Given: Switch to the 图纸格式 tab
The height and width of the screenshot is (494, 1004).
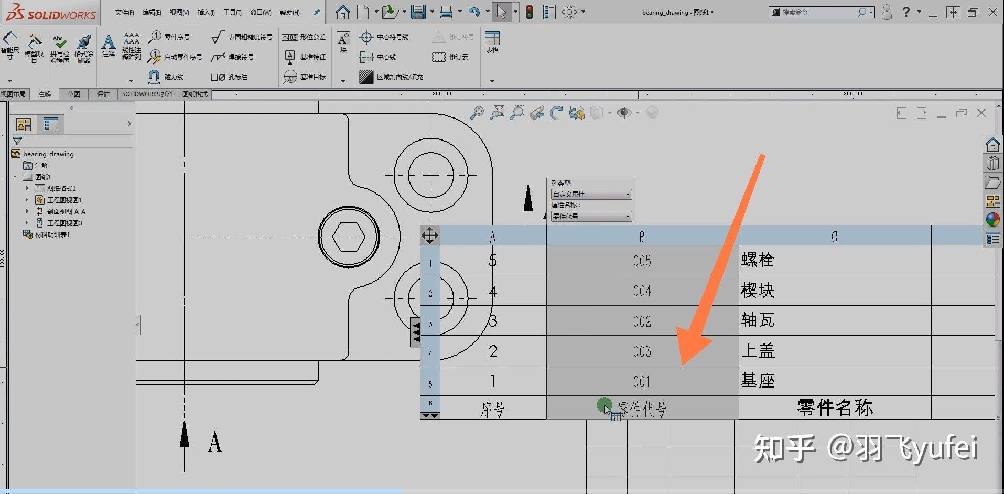Looking at the screenshot, I should pos(195,94).
